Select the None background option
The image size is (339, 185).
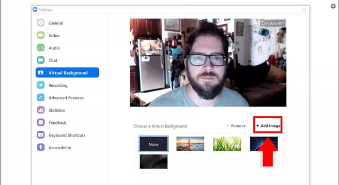pos(154,144)
